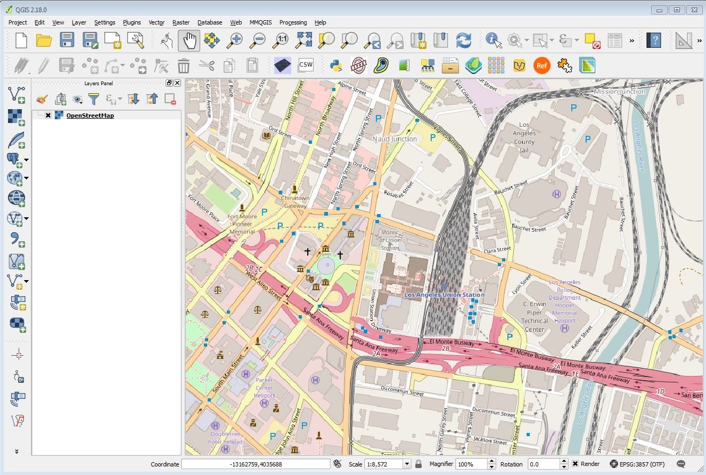
Task: Zoom to full extent
Action: point(304,40)
